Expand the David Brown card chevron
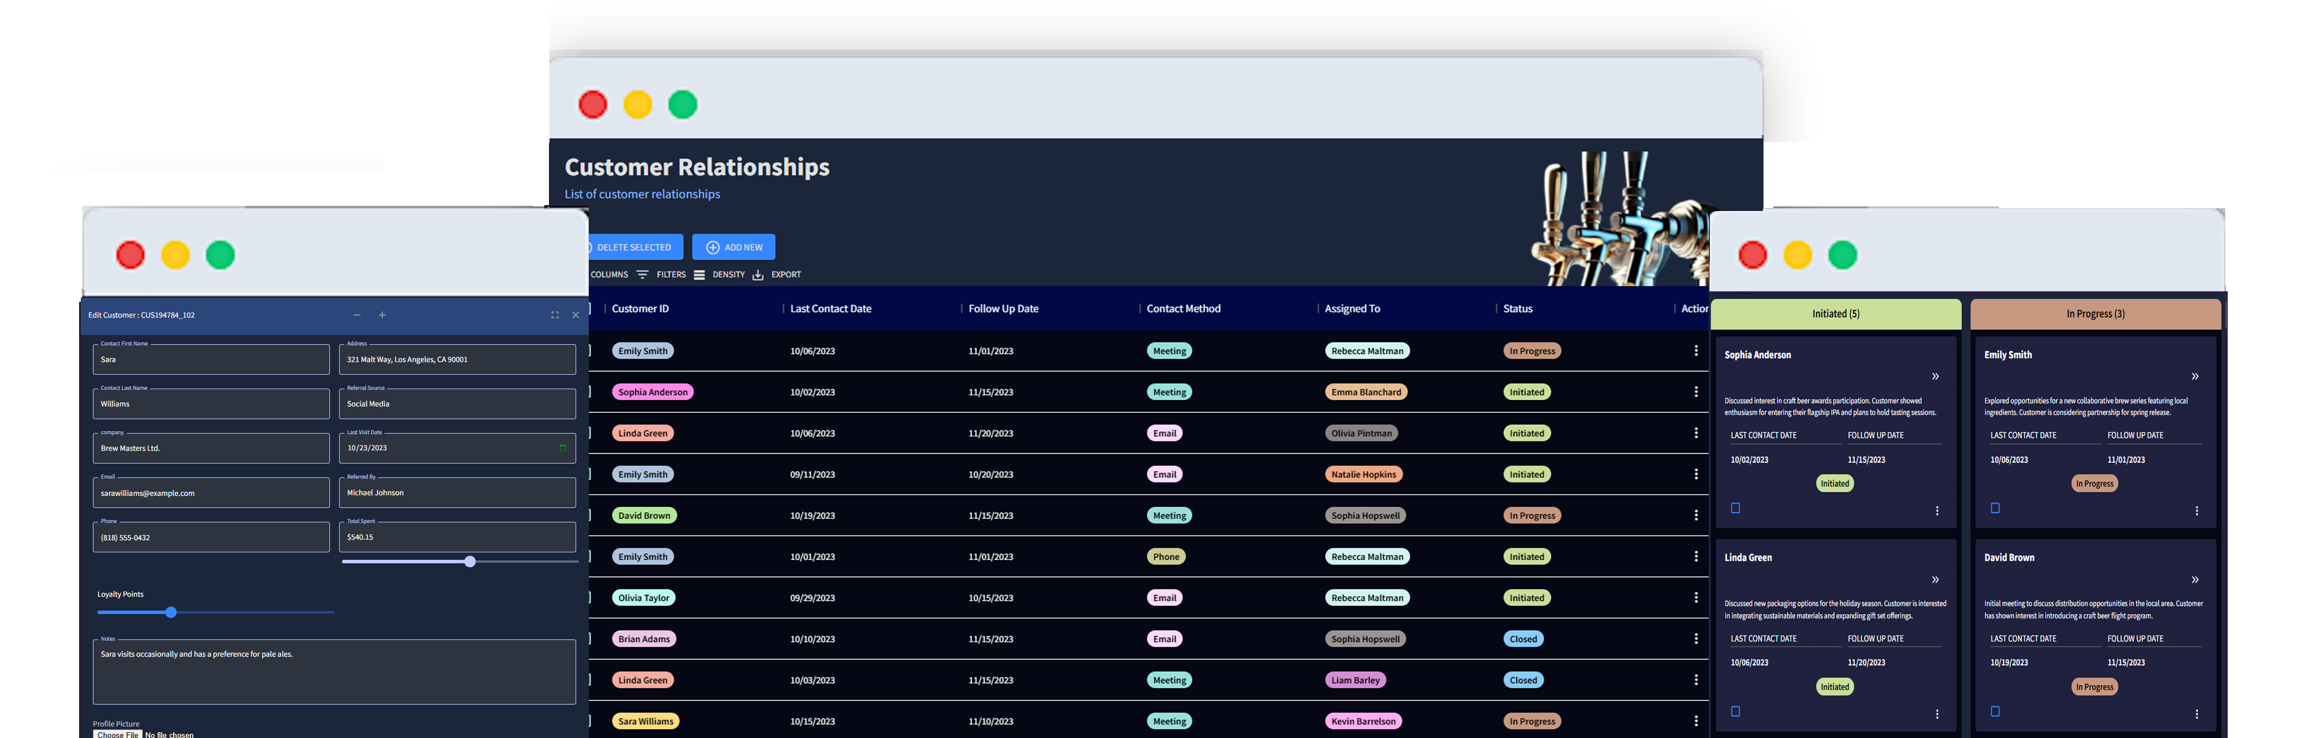The height and width of the screenshot is (738, 2309). (2194, 579)
